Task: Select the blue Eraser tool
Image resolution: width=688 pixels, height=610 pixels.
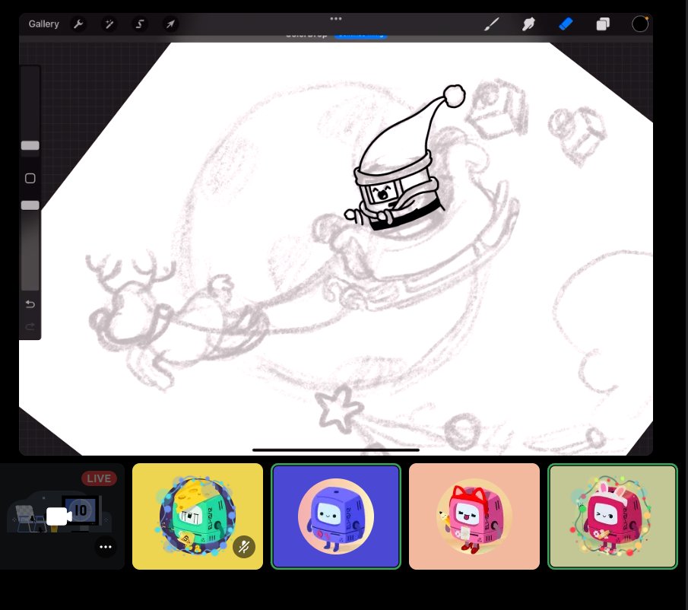Action: pos(566,24)
